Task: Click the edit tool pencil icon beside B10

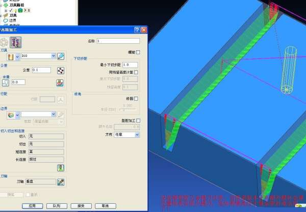Action: point(61,56)
